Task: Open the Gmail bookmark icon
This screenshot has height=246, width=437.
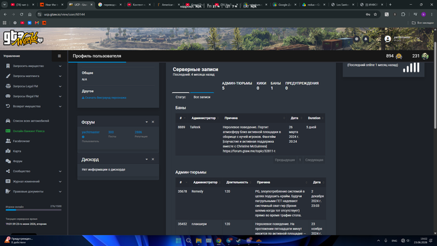Action: [37, 23]
